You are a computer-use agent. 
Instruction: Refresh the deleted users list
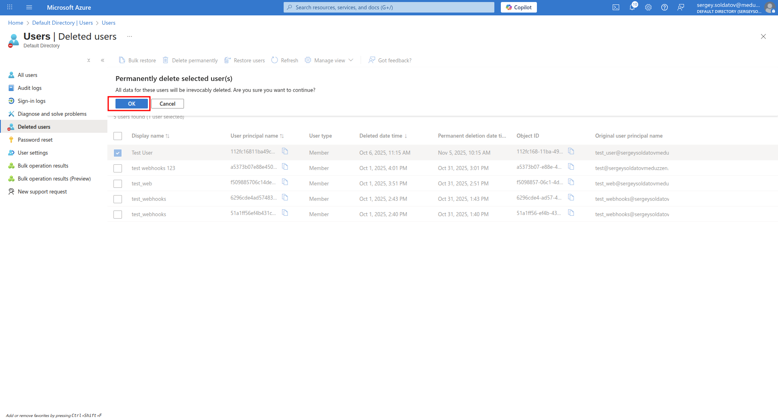pyautogui.click(x=285, y=60)
